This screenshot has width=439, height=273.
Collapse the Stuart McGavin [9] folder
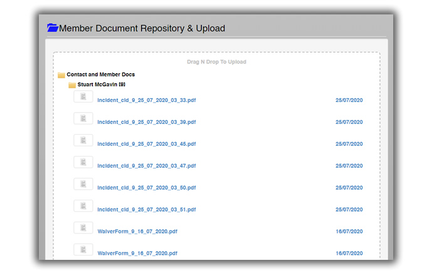102,85
